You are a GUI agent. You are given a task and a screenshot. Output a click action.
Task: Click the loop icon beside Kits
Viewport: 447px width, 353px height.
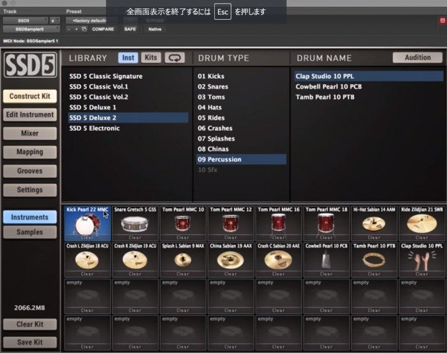[x=175, y=58]
